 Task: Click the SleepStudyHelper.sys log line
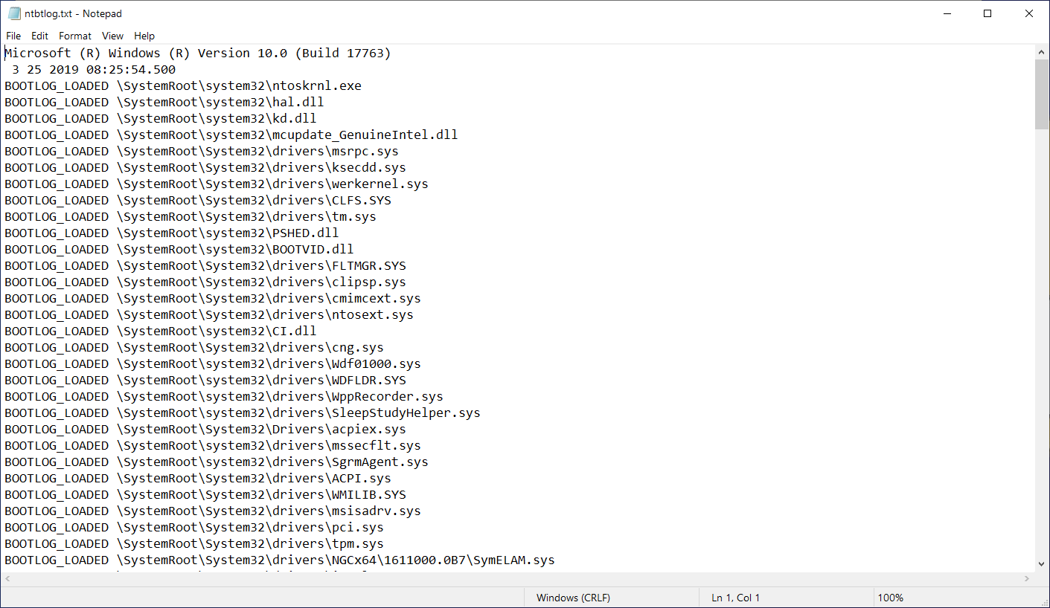point(243,413)
